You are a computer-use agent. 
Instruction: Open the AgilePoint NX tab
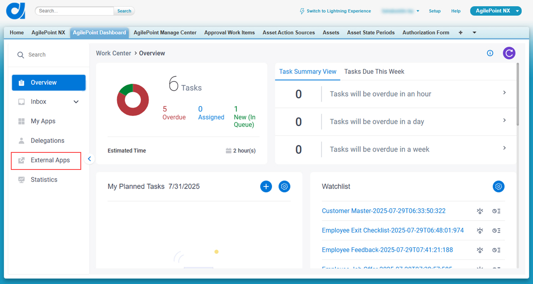point(48,32)
